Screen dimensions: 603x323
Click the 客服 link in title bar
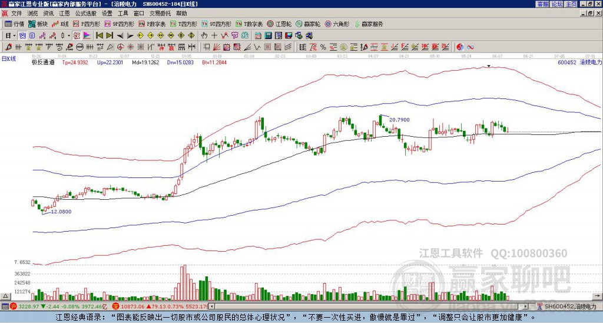542,4
